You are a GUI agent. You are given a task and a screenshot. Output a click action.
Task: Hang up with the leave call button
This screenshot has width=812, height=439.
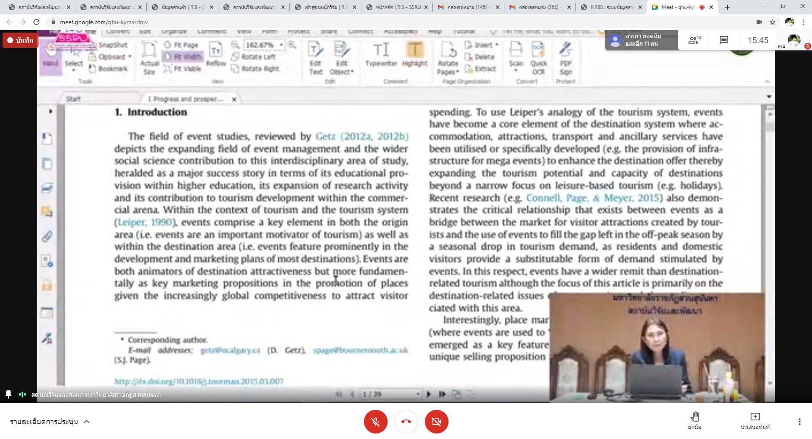click(406, 422)
